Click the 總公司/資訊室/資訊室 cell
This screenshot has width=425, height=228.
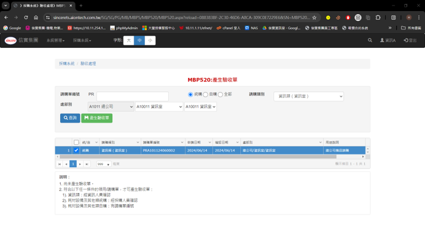click(282, 150)
